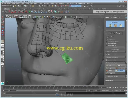Select the arrow Select tool in toolbox
The width and height of the screenshot is (128, 98).
[2, 17]
